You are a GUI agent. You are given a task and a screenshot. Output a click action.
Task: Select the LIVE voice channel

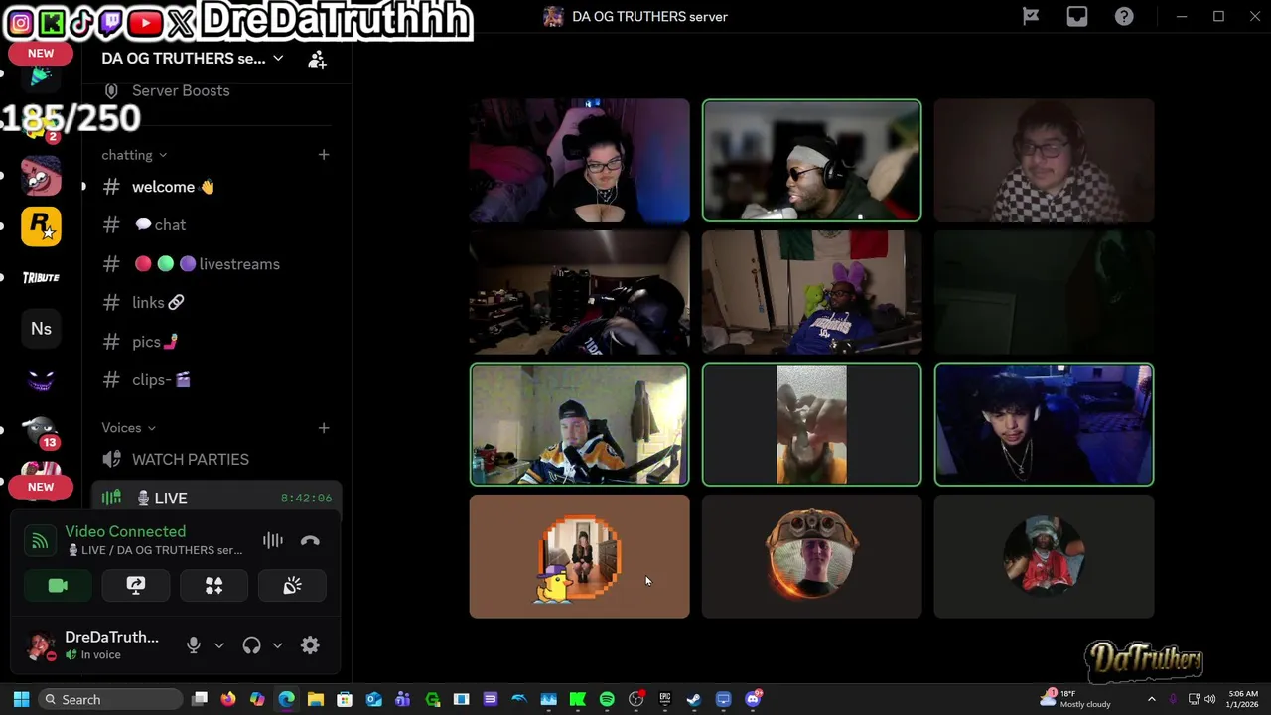point(216,499)
